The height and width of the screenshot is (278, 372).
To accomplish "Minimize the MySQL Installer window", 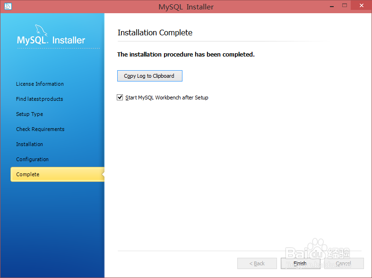I will (x=332, y=6).
